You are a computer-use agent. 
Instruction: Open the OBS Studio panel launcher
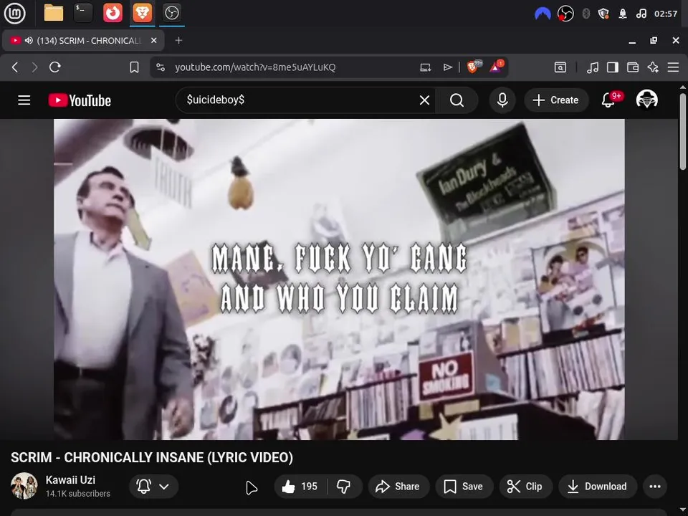tap(171, 13)
